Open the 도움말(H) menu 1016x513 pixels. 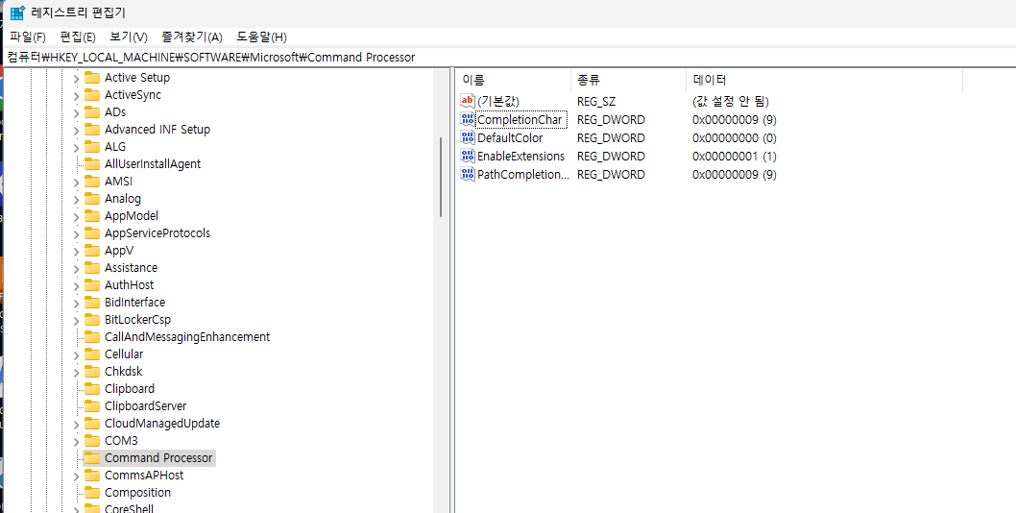(261, 37)
